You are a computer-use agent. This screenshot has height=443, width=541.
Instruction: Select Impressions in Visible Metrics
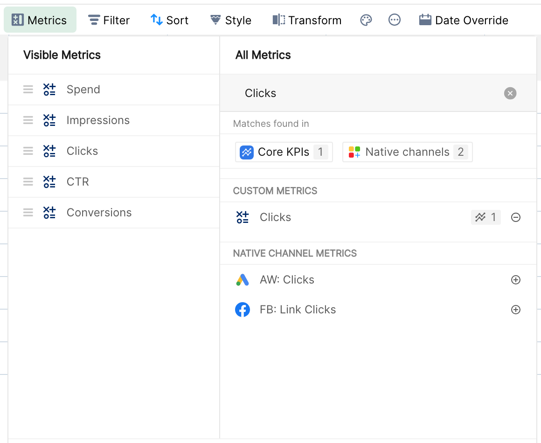(114, 120)
